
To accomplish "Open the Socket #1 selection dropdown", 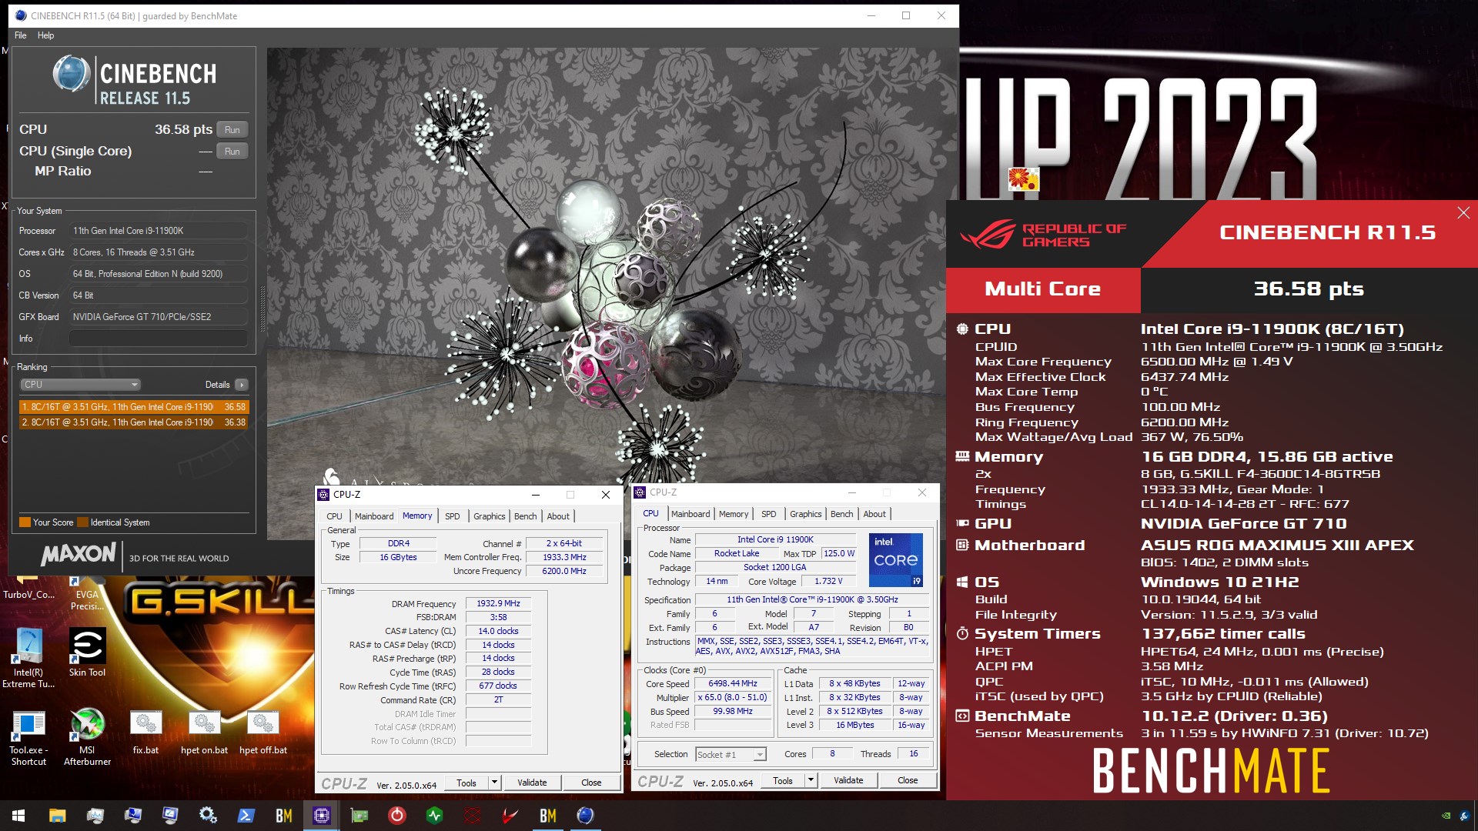I will pos(731,755).
